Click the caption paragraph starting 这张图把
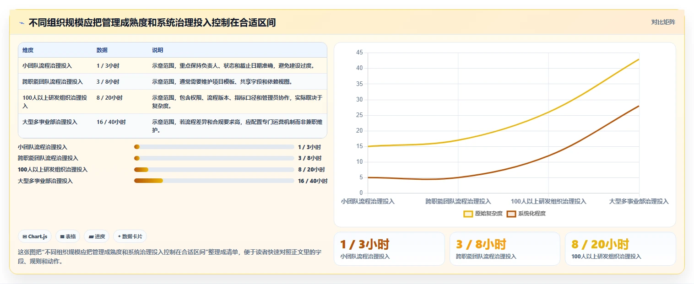This screenshot has width=694, height=284. click(170, 257)
